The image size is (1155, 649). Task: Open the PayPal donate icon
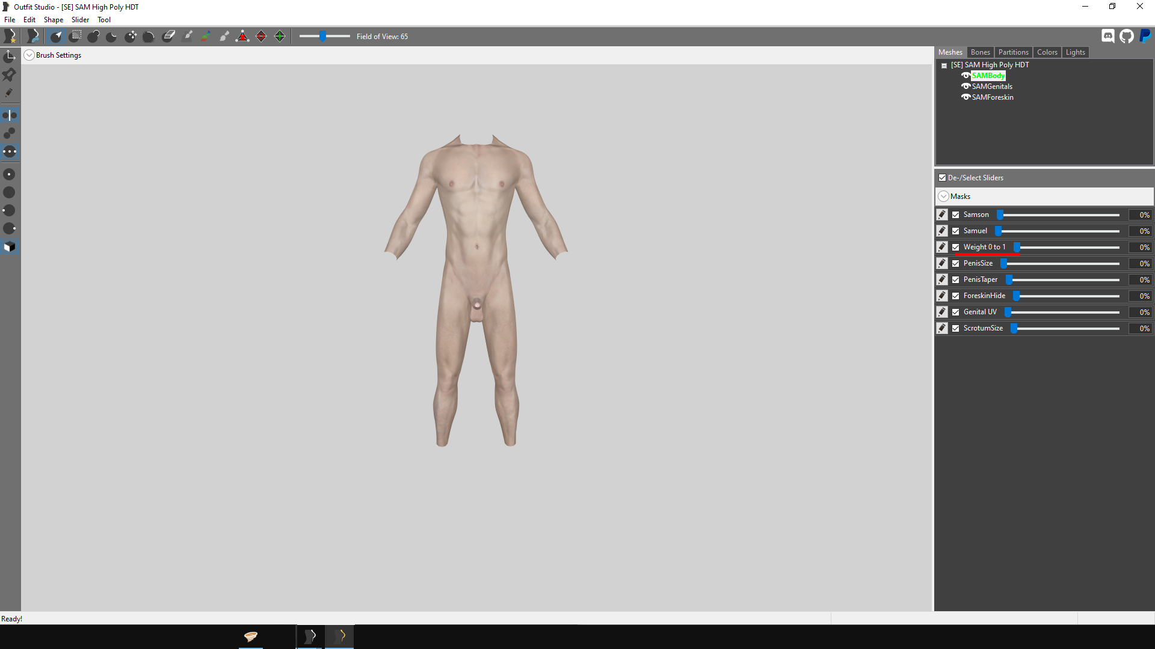(x=1145, y=36)
